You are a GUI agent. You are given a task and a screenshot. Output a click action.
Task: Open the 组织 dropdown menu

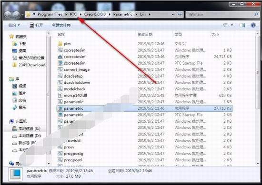[x=14, y=25]
